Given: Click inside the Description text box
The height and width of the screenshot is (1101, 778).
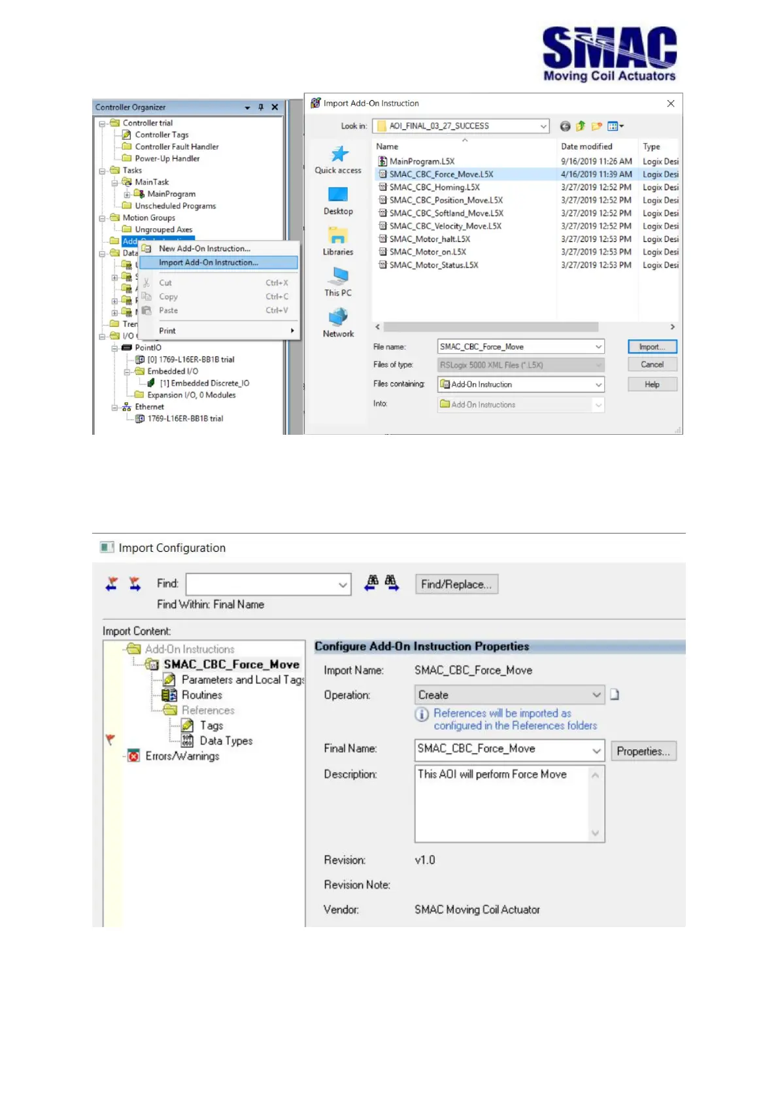Looking at the screenshot, I should (x=502, y=804).
